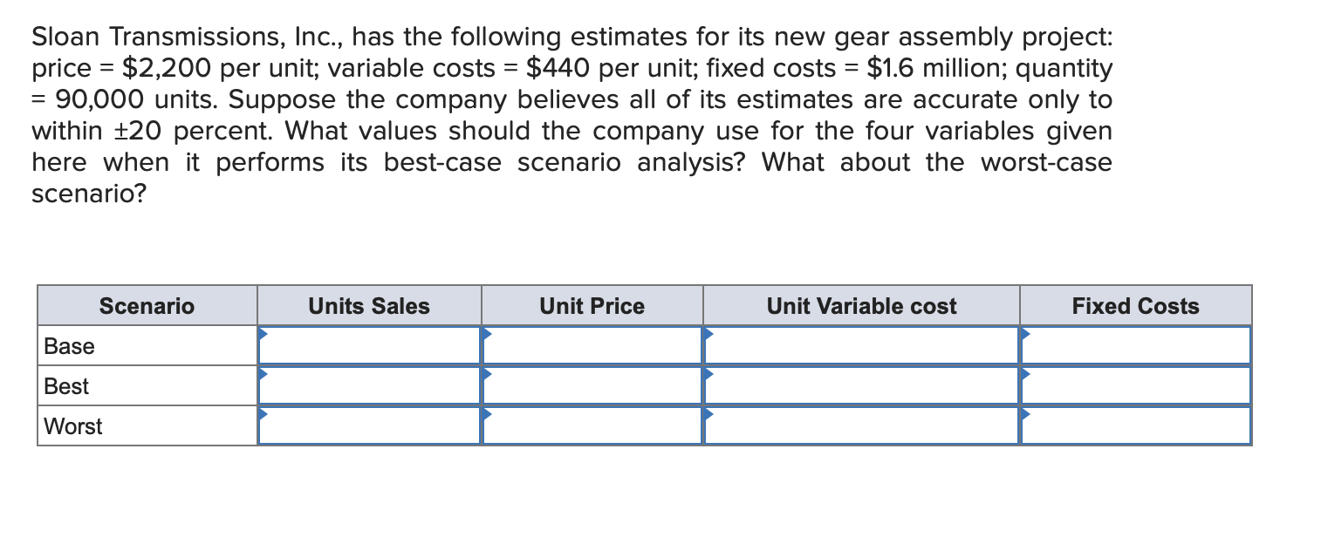Click the blue marker in Best Unit Variable cost cell
The width and height of the screenshot is (1321, 551).
click(708, 376)
